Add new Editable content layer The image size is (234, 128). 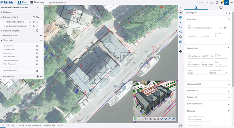(41, 17)
